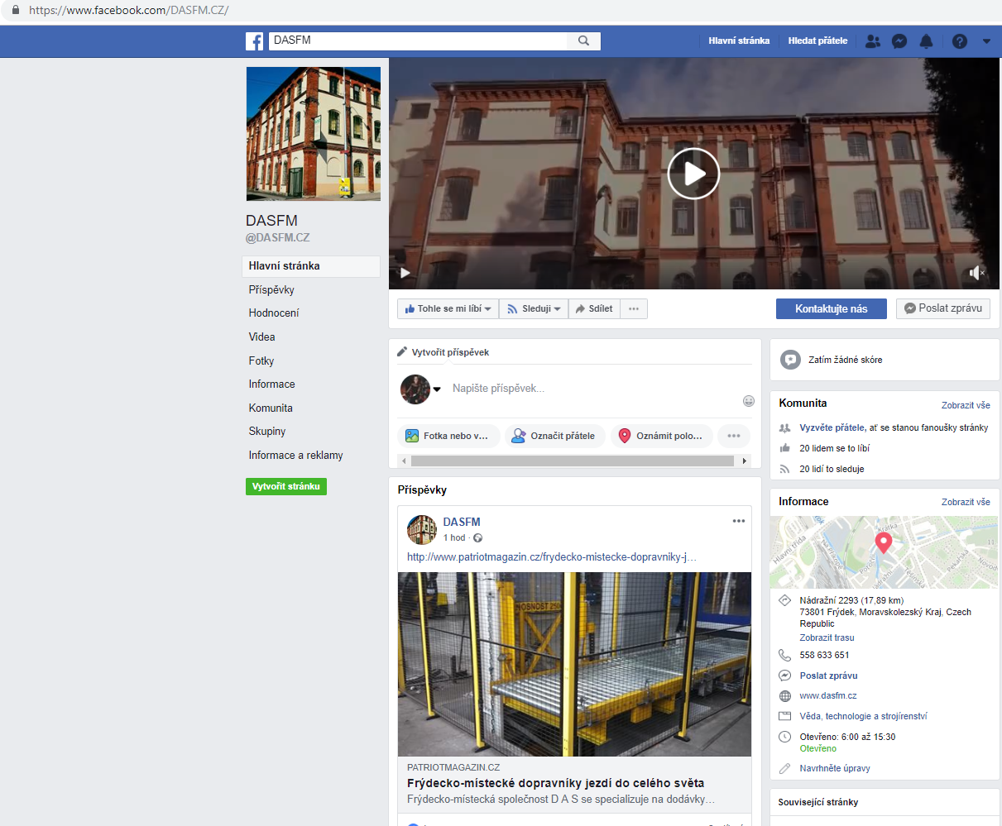1002x826 pixels.
Task: Expand the account dropdown arrow in top bar
Action: pyautogui.click(x=986, y=41)
